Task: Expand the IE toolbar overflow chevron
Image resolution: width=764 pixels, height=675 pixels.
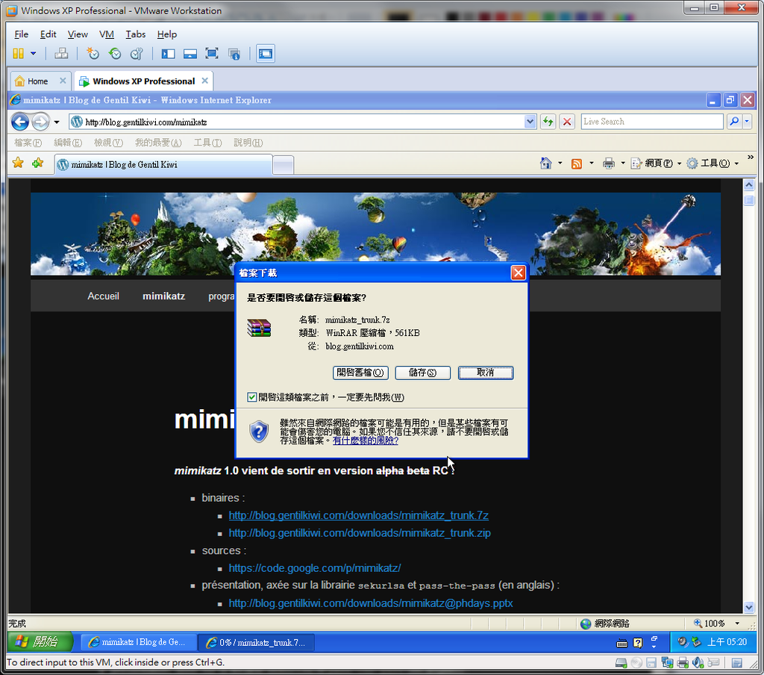Action: click(x=751, y=157)
